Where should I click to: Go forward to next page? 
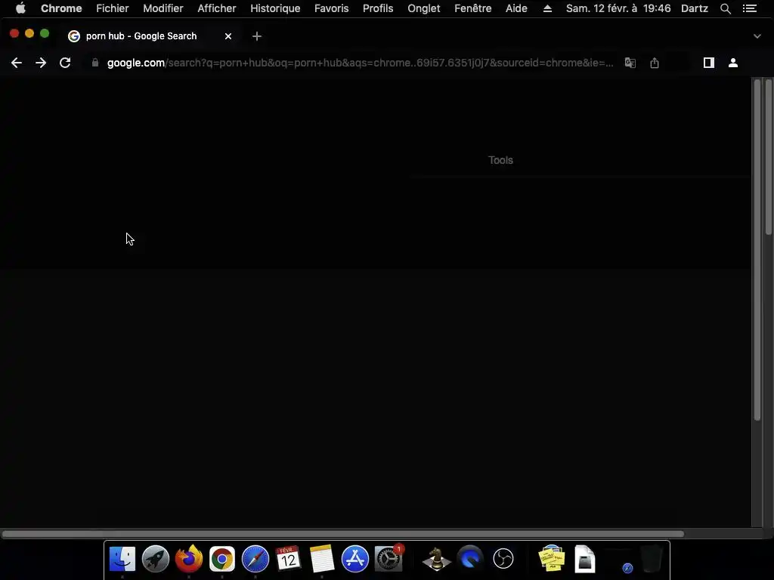41,63
